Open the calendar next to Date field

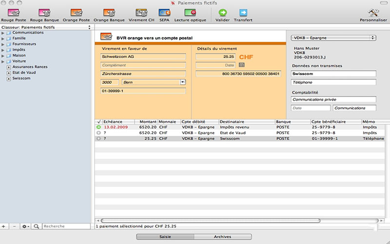point(241,65)
